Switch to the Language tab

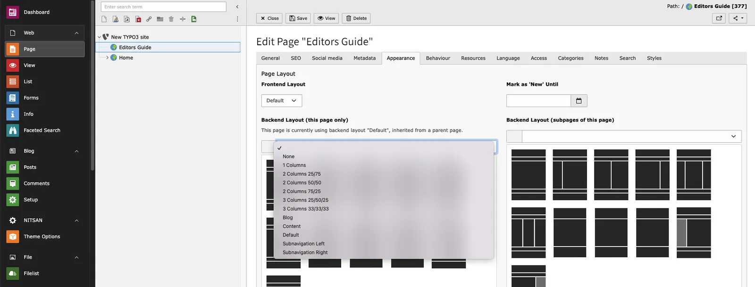tap(508, 58)
